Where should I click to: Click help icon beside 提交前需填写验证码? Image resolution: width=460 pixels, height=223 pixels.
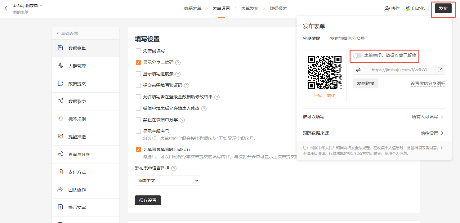tap(186, 86)
